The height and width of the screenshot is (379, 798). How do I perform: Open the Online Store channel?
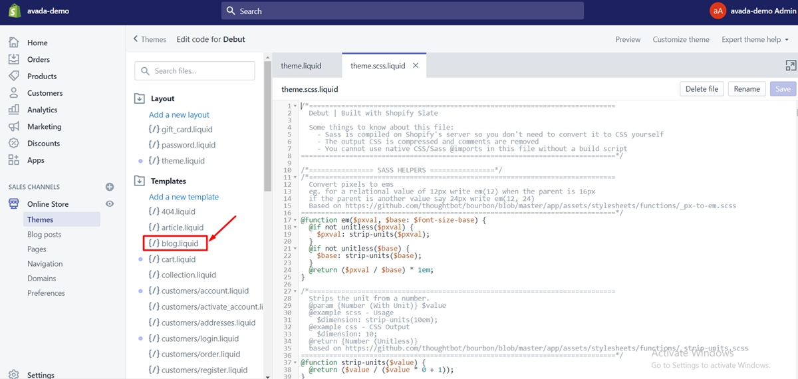point(48,204)
